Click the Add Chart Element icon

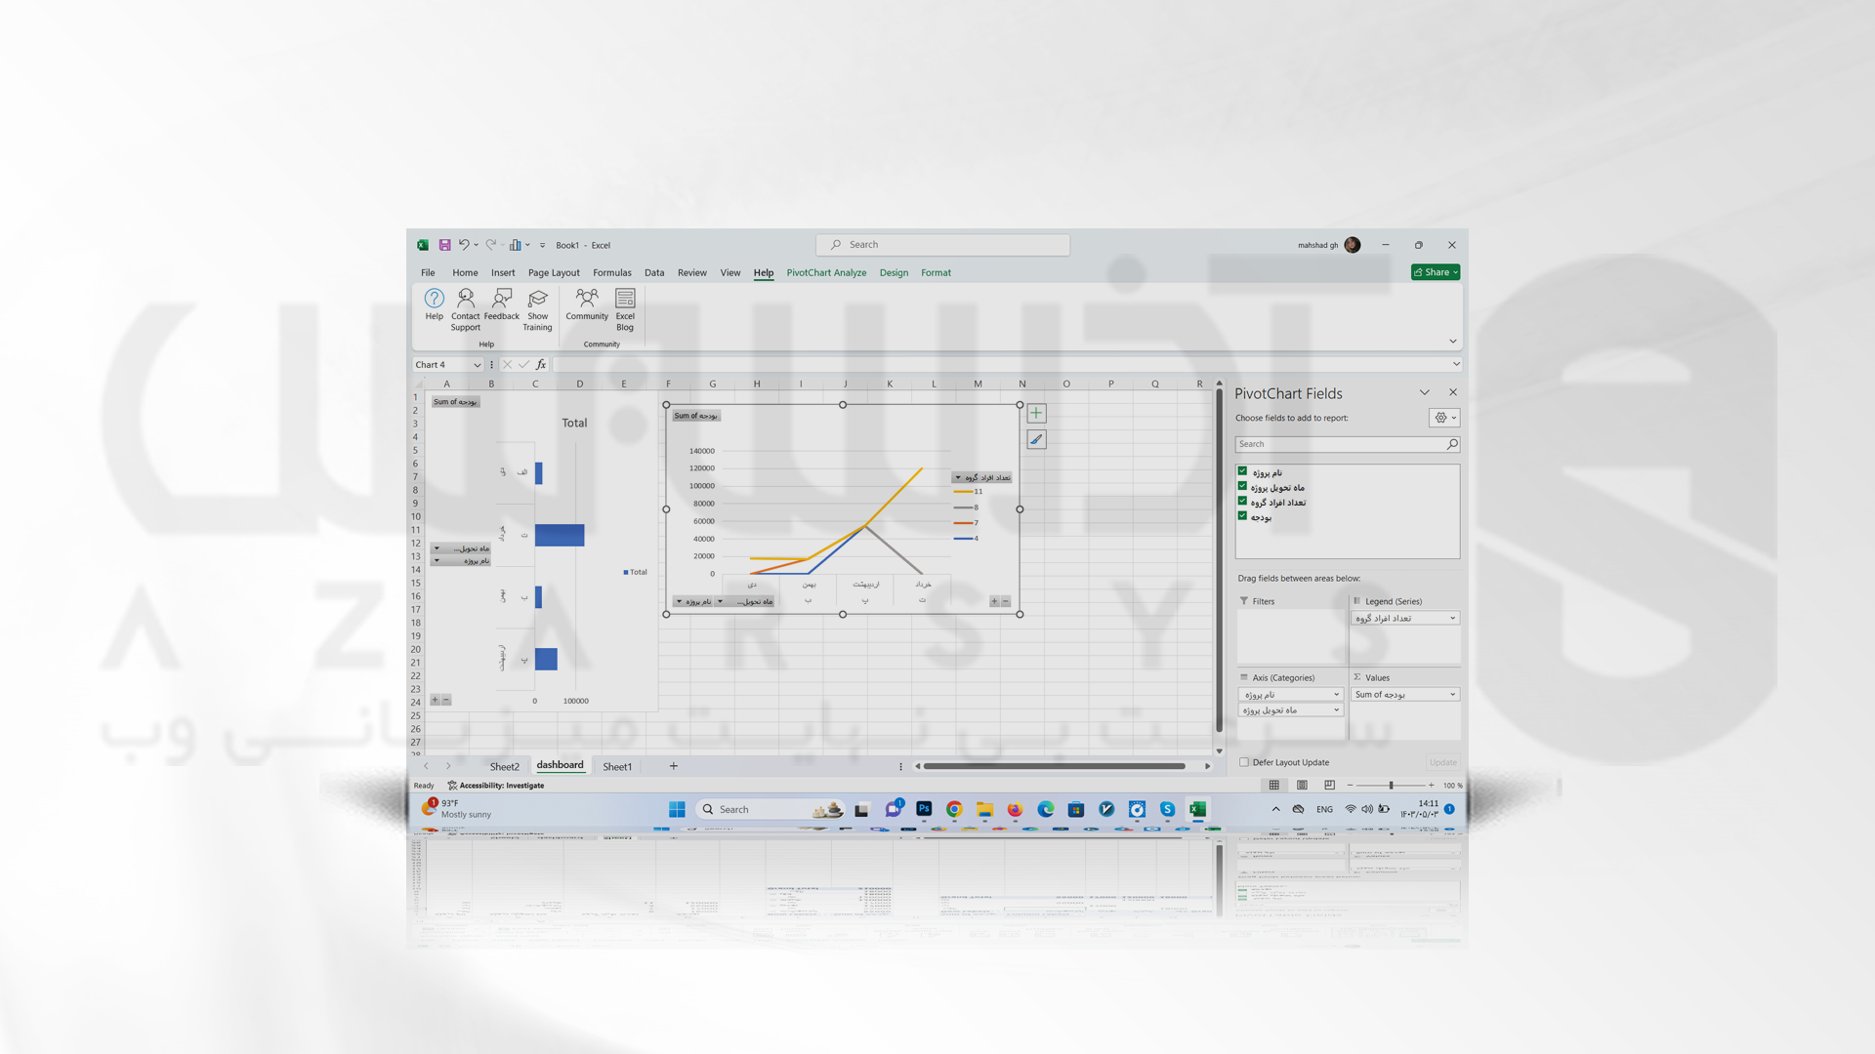[1035, 413]
